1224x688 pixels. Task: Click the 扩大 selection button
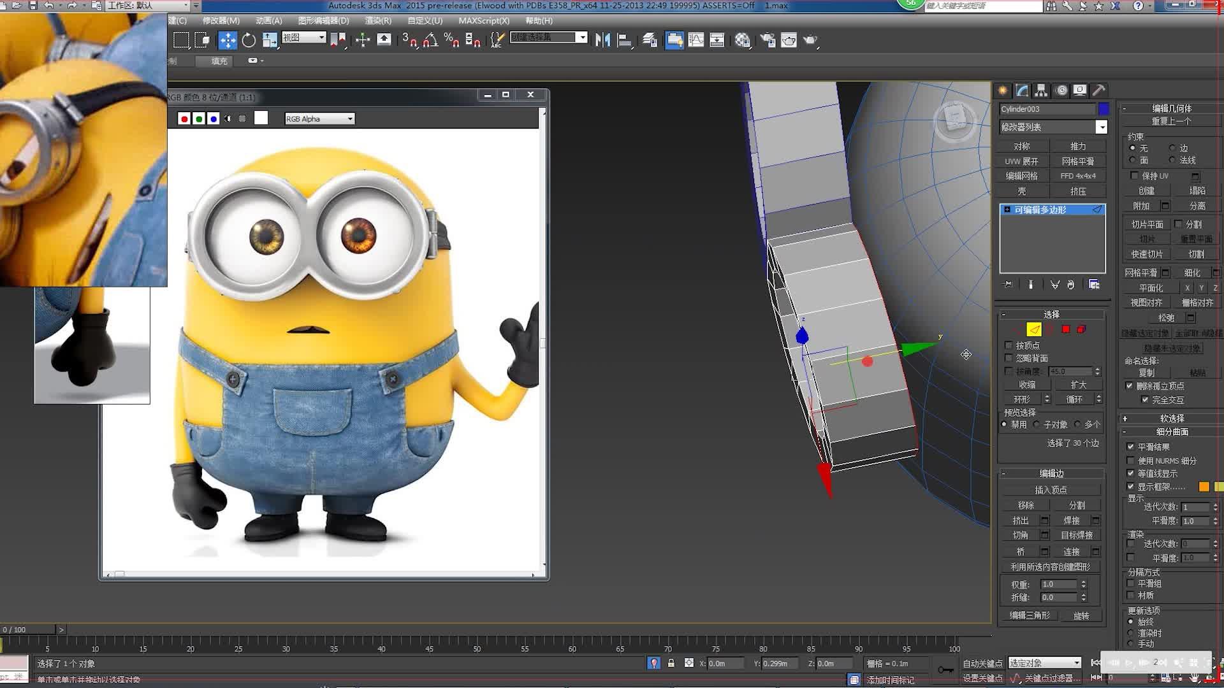click(1079, 385)
